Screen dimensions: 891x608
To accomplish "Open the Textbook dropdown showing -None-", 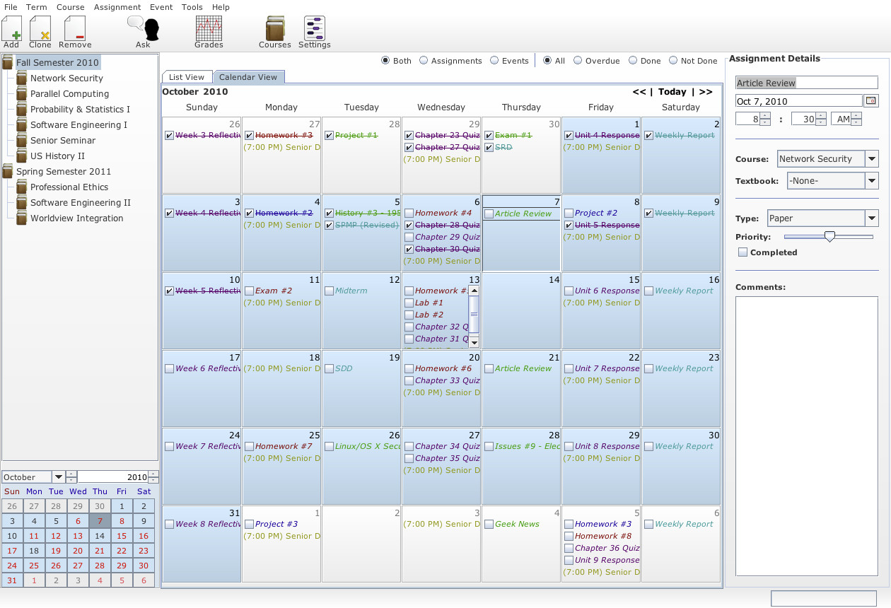I will click(x=872, y=181).
